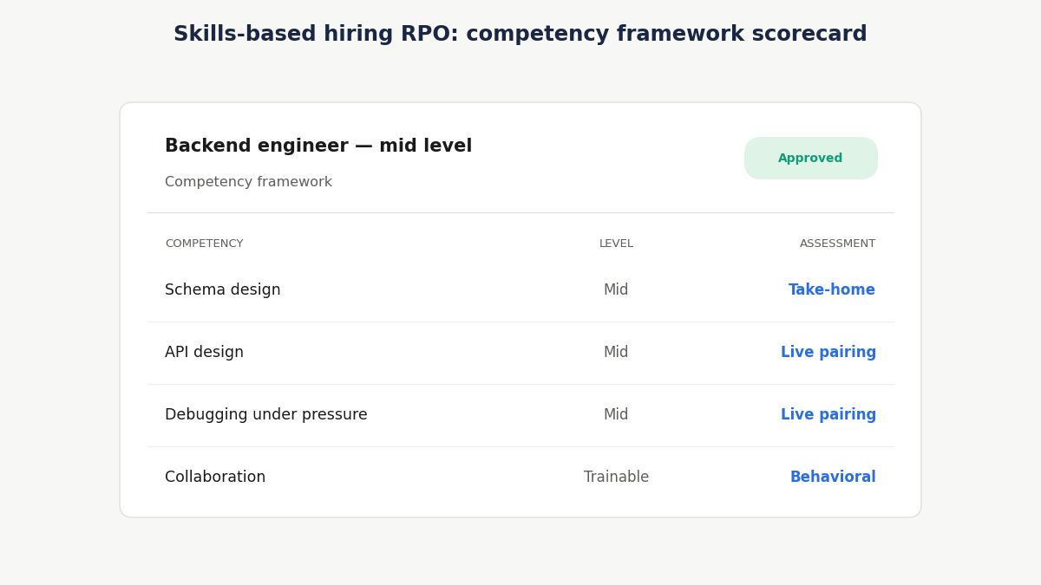Select the Collaboration competency

tap(215, 478)
